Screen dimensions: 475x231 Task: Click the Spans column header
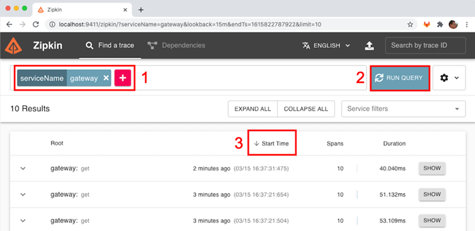click(335, 144)
